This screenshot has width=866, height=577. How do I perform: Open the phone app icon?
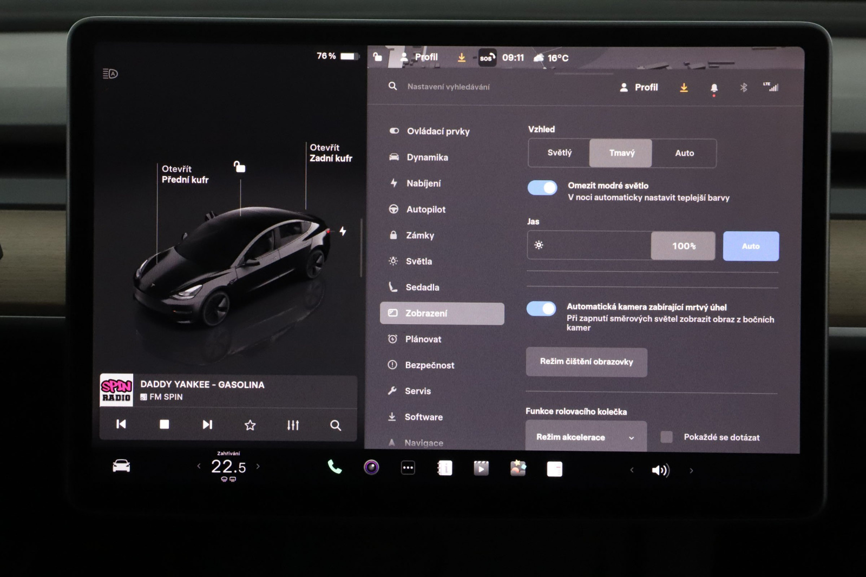pyautogui.click(x=334, y=467)
